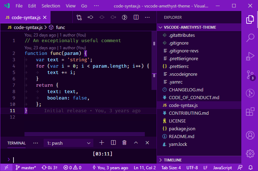Open .gitattributes in Explorer

coord(199,35)
